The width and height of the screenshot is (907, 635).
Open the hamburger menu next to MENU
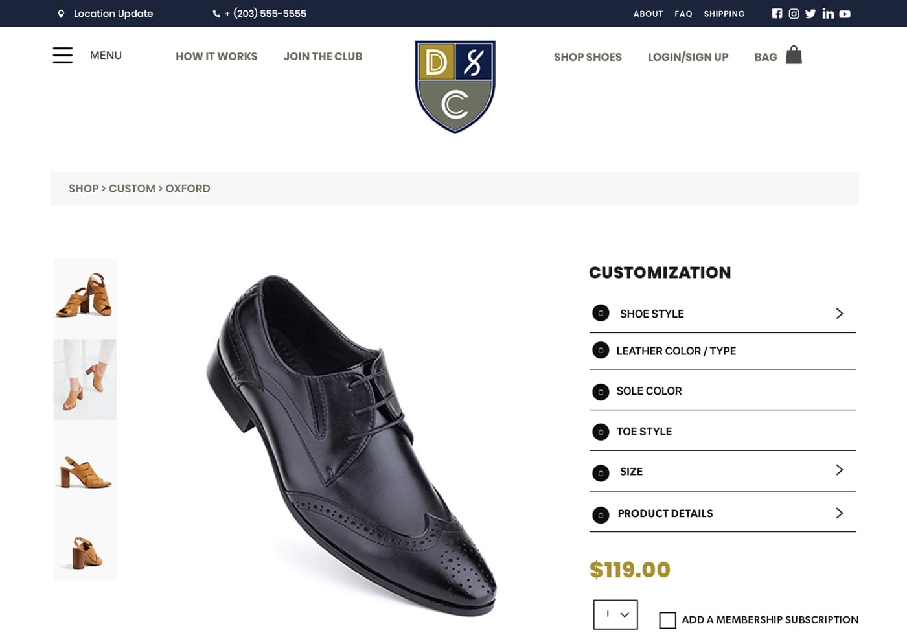pyautogui.click(x=62, y=55)
